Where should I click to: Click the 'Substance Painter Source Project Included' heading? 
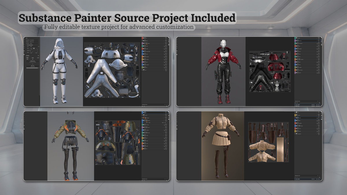(x=127, y=18)
